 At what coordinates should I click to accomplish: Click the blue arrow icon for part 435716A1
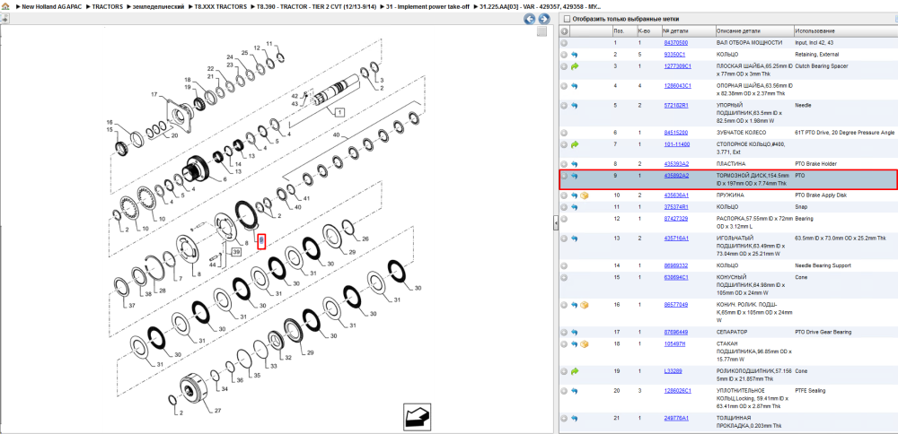(575, 239)
